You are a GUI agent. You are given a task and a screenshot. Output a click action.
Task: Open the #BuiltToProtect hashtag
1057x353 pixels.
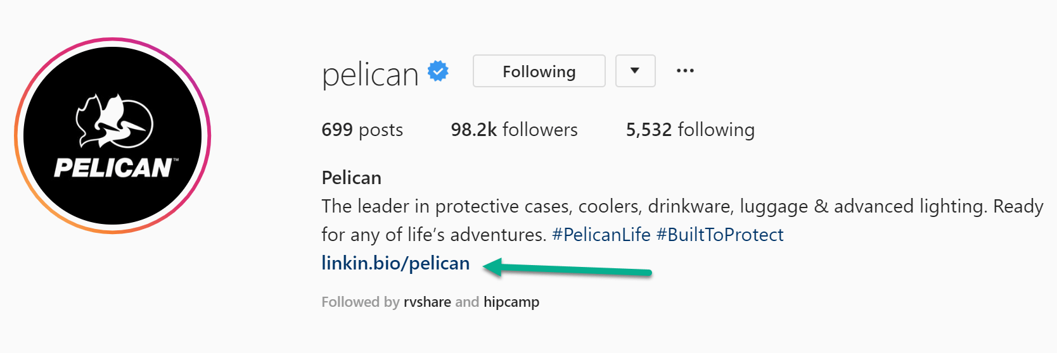pos(720,235)
